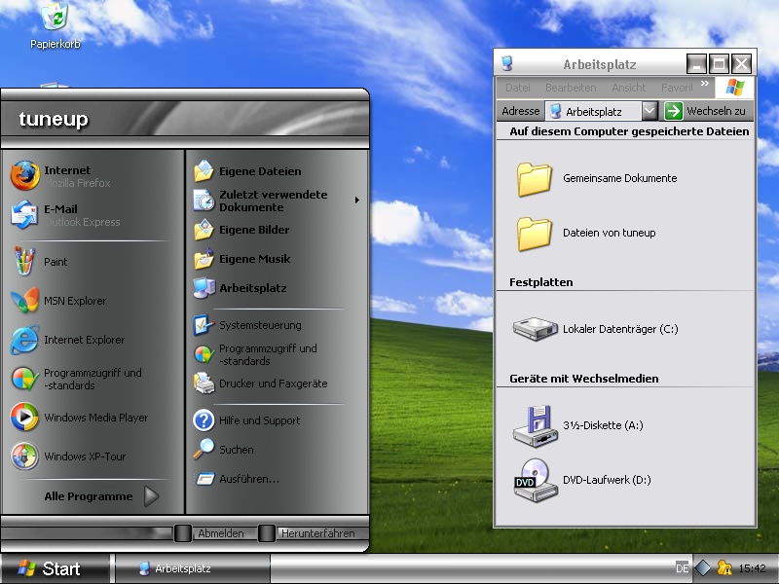Viewport: 779px width, 584px height.
Task: Expand Zuletzt verwendete Dokumente submenu
Action: (x=265, y=201)
